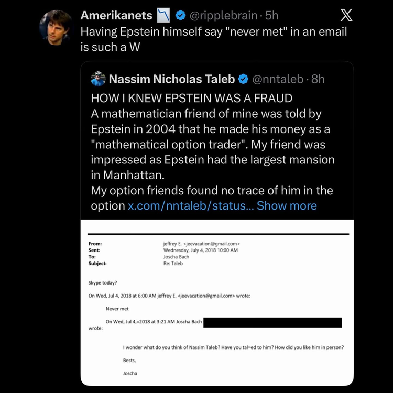Click the jeevacation@gmail.com sender address

click(202, 244)
